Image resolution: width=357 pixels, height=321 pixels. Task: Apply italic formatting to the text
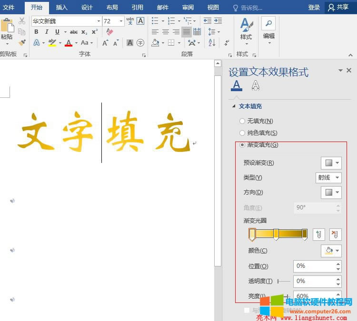tap(47, 32)
